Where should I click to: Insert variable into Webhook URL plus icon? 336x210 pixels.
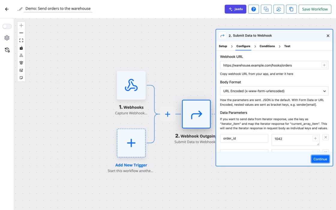324,65
